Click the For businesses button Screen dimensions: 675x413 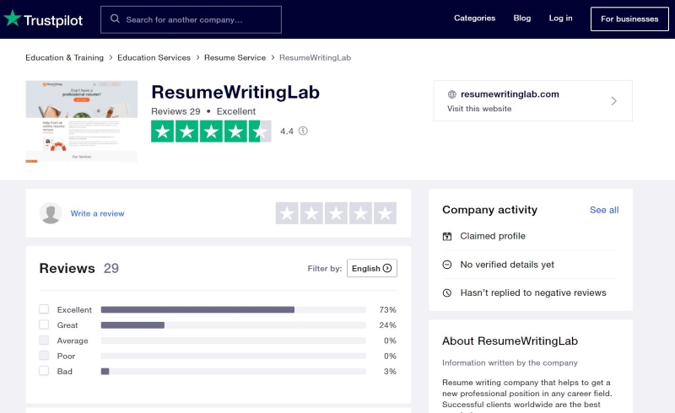(x=629, y=19)
